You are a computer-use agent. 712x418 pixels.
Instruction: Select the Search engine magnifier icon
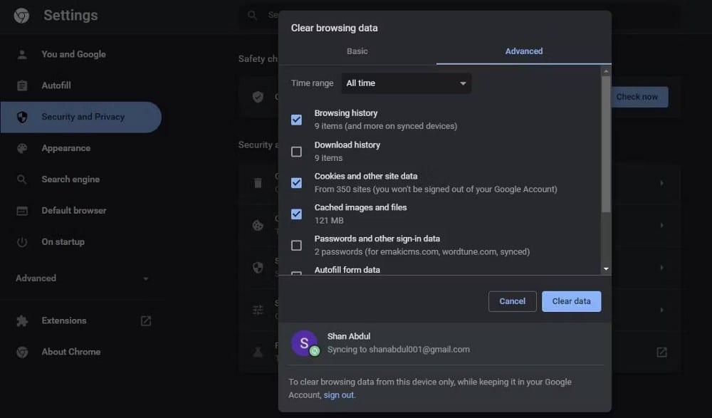click(21, 179)
